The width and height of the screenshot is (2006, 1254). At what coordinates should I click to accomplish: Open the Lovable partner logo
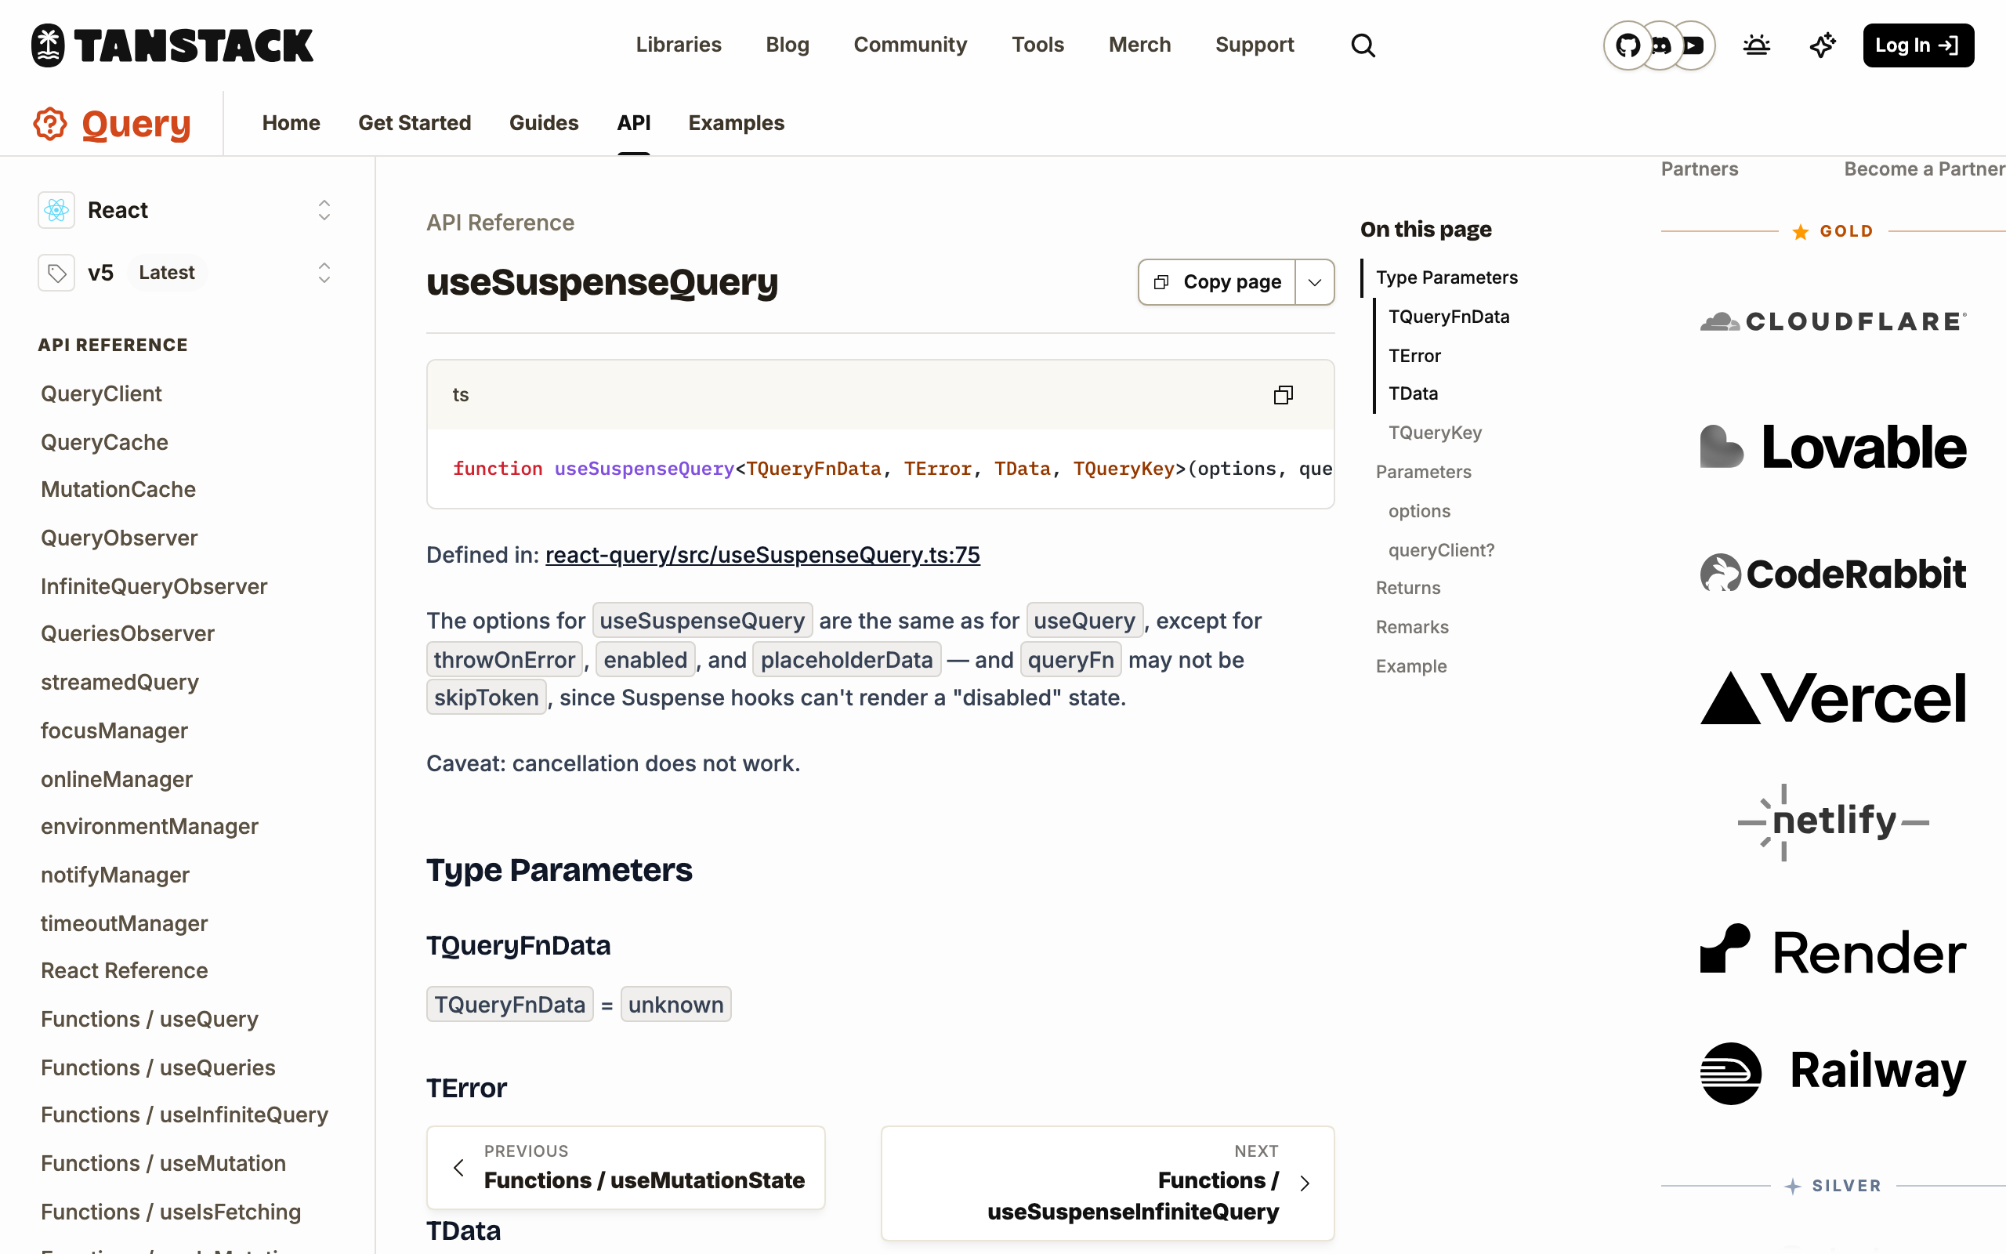point(1833,447)
